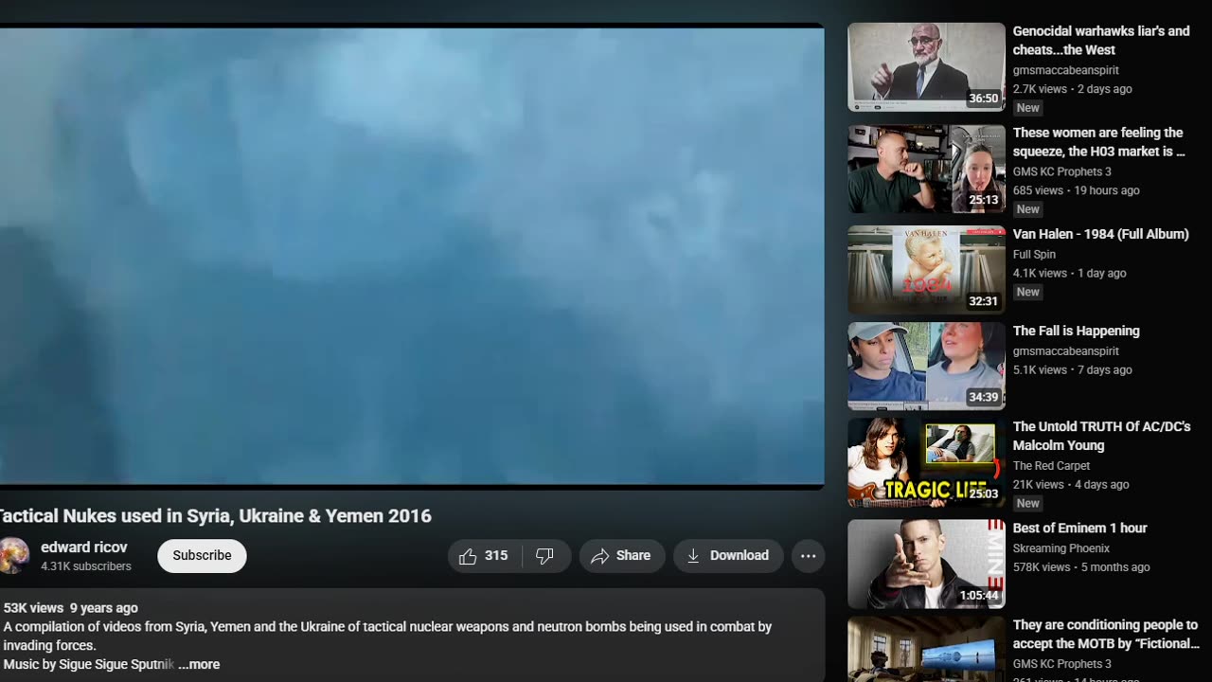
Task: Open H03 market video thumbnail
Action: coord(926,169)
